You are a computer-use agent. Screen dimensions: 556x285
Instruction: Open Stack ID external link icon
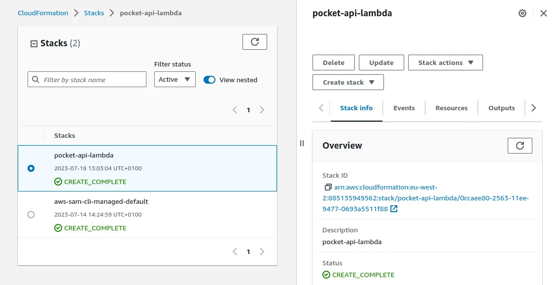point(394,209)
